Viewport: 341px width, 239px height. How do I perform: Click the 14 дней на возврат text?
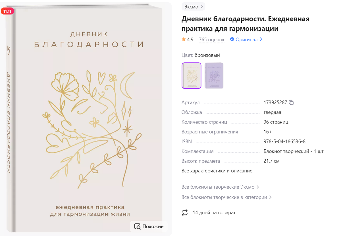click(214, 213)
